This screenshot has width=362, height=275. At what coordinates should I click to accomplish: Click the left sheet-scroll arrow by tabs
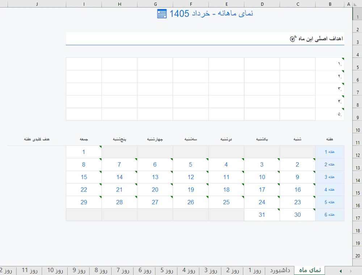pyautogui.click(x=341, y=271)
